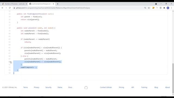Click the GitHub Octocat logo in footer
This screenshot has width=174, height=98.
click(86, 88)
